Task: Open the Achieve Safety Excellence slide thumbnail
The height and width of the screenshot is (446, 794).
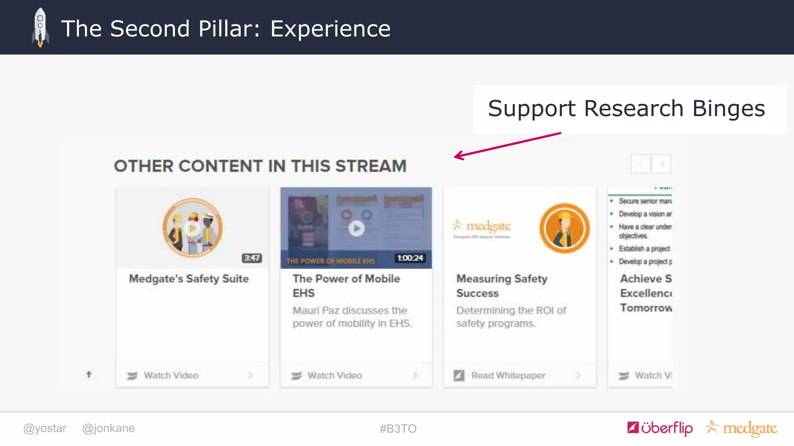Action: pyautogui.click(x=640, y=228)
